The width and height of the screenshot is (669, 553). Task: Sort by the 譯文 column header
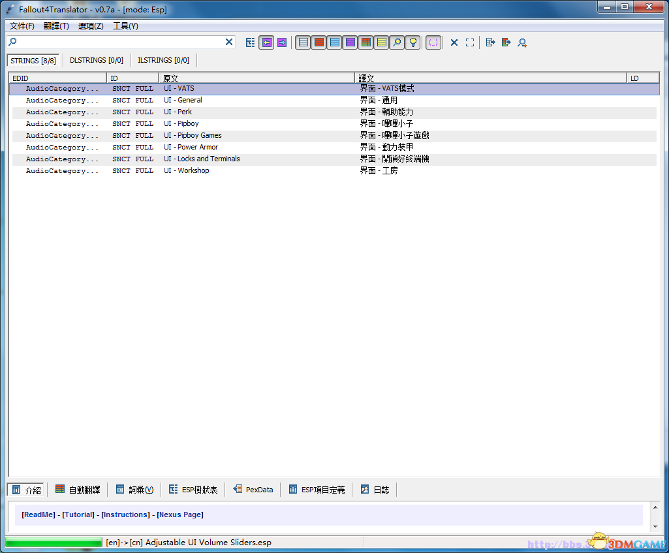point(491,78)
